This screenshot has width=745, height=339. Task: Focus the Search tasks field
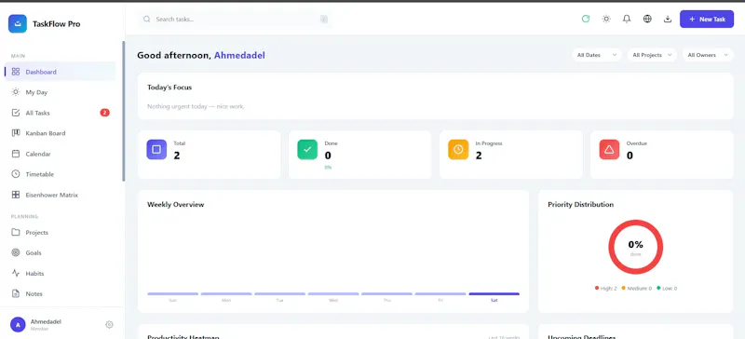[235, 19]
